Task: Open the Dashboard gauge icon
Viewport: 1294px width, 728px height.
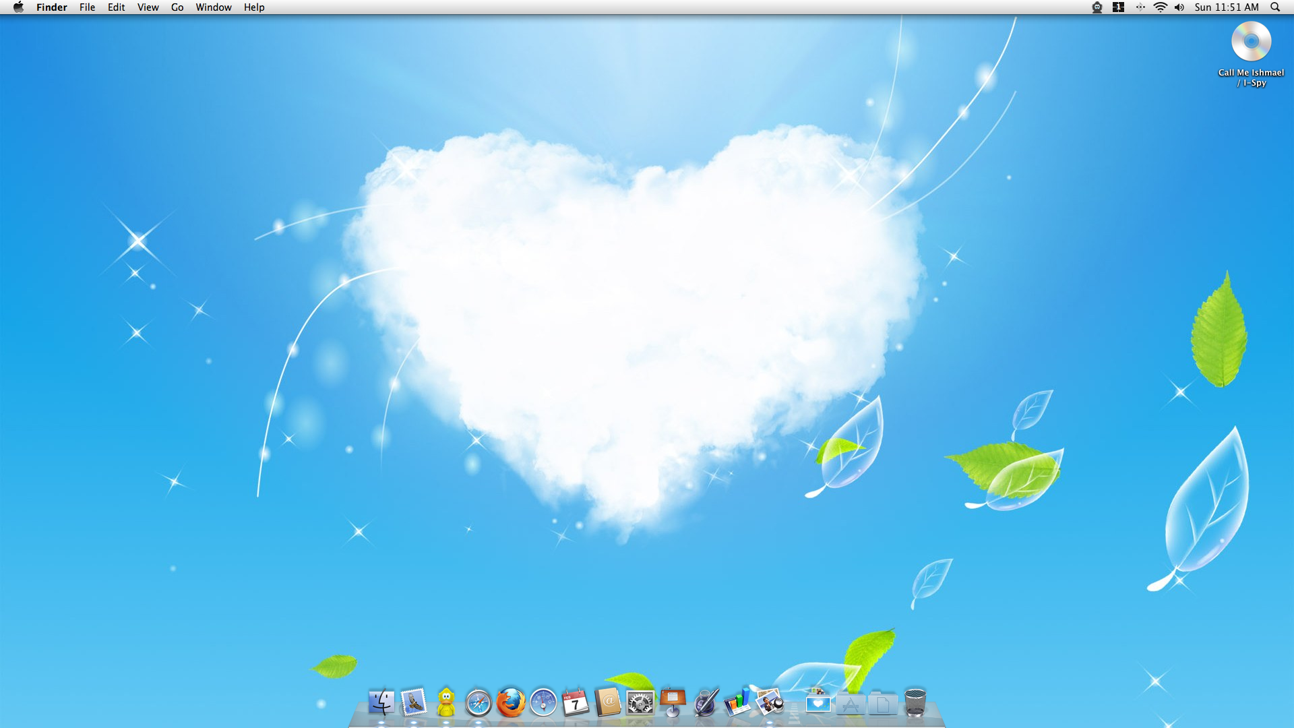Action: (x=543, y=703)
